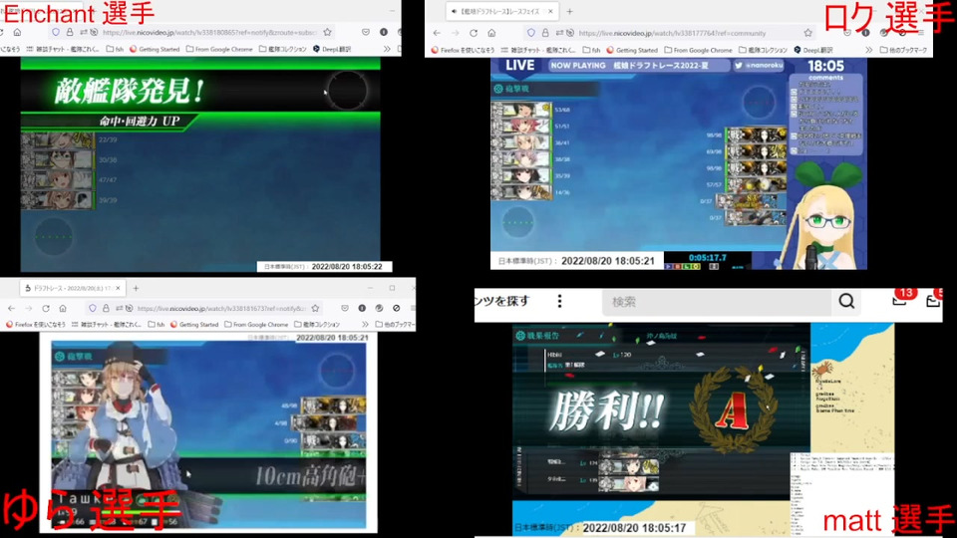The image size is (957, 538).
Task: Click padlock icon in ロク browser window
Action: [545, 33]
